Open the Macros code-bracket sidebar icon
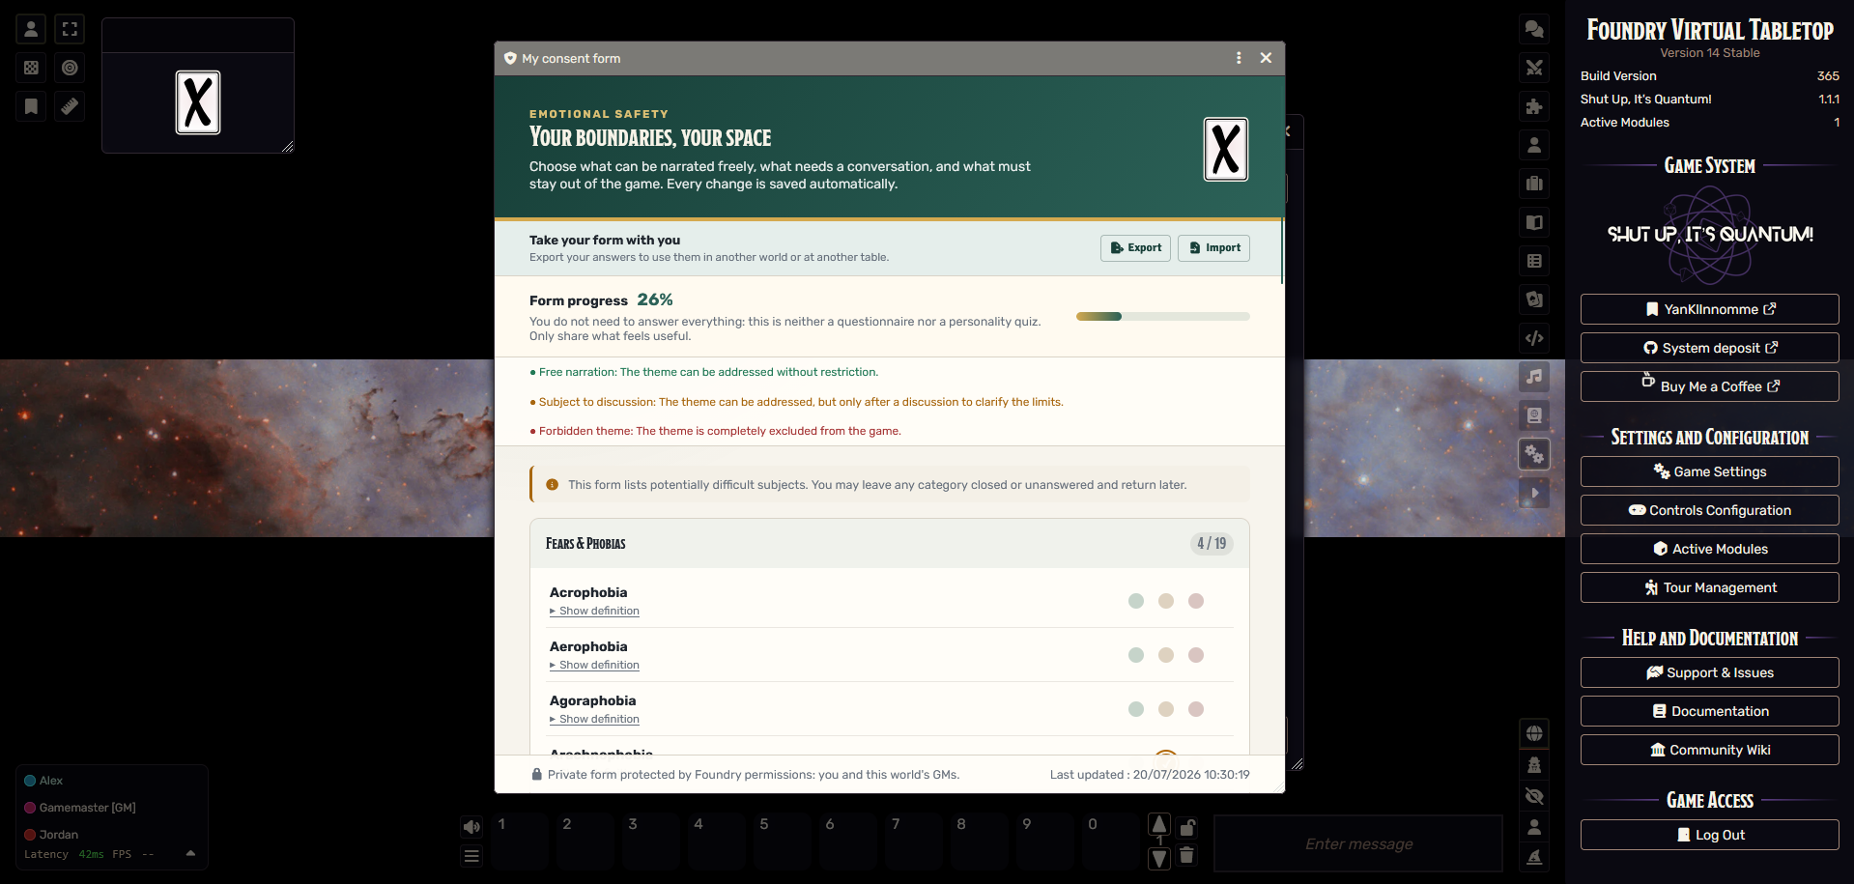 (1534, 338)
